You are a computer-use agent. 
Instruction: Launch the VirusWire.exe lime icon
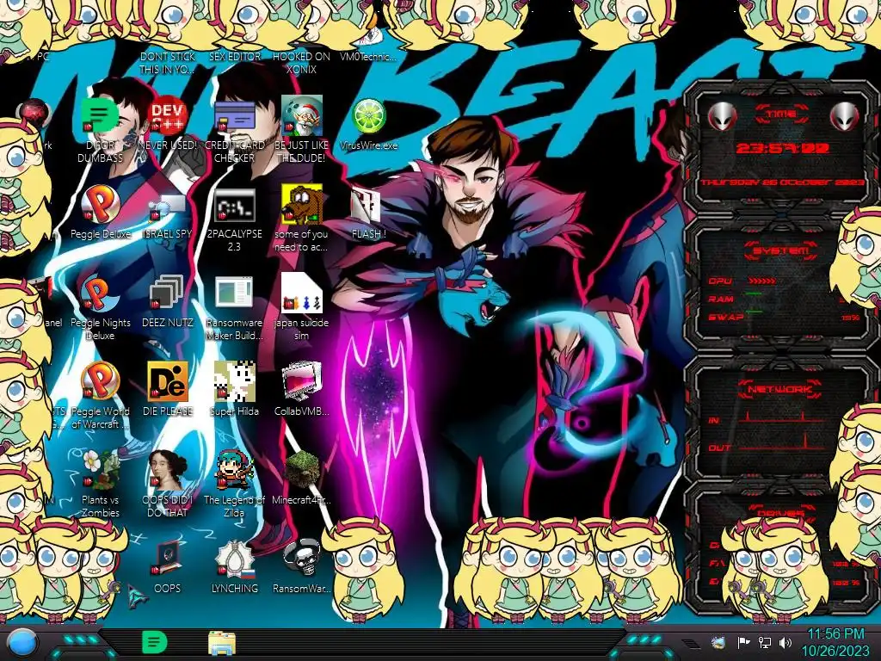368,116
